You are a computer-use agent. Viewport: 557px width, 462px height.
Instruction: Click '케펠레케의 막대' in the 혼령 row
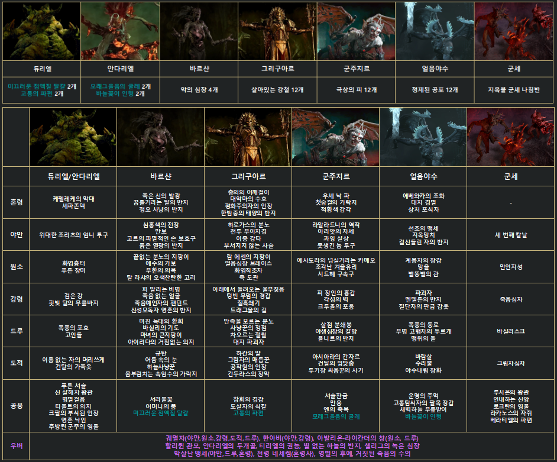pos(73,199)
